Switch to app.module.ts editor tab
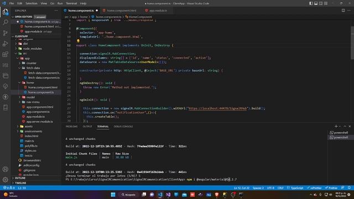 158,11
